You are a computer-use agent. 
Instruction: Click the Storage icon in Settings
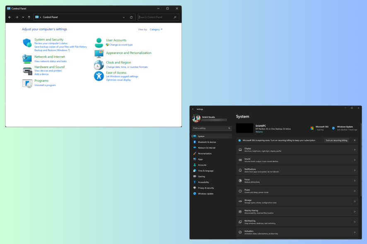point(240,201)
